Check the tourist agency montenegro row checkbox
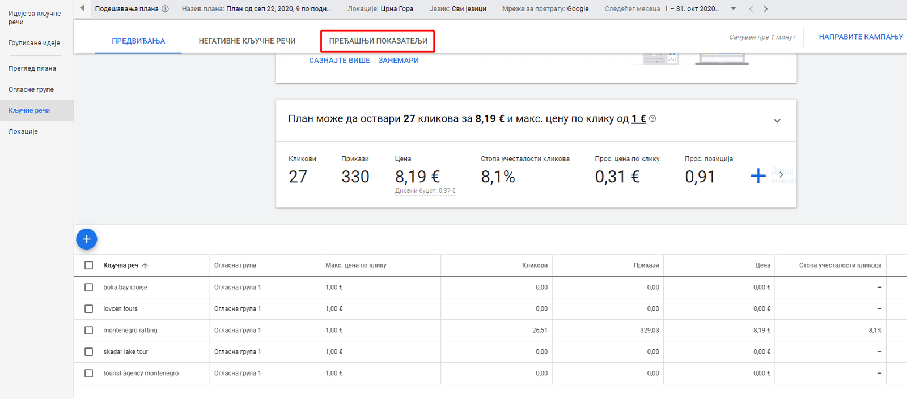 (88, 374)
